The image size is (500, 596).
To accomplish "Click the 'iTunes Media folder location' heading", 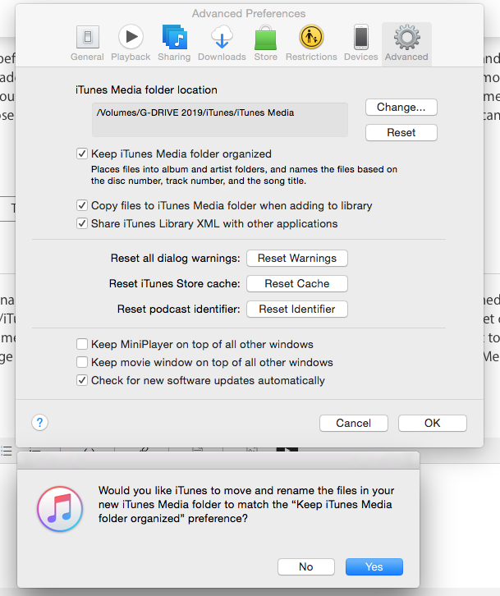I will [146, 90].
